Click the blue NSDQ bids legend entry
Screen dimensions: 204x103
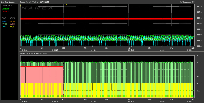[x=4, y=22]
